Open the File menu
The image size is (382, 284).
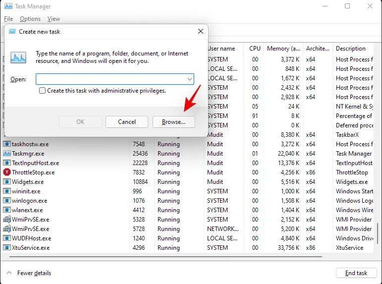pos(8,19)
